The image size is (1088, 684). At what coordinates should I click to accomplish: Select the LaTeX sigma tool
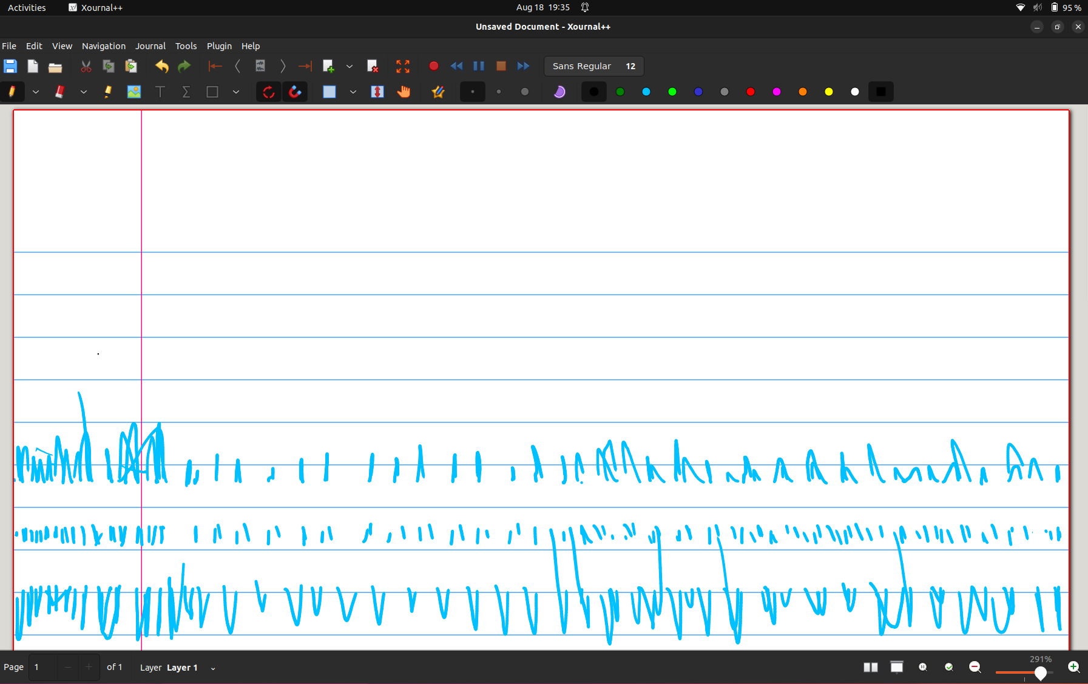pyautogui.click(x=186, y=92)
